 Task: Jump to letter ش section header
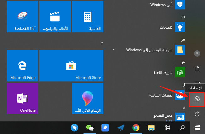point(183,62)
